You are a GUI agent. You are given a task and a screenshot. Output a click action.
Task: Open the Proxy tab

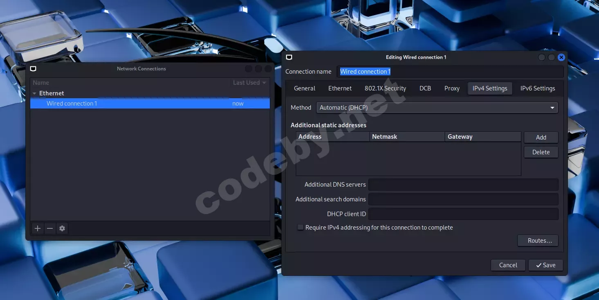pos(452,88)
